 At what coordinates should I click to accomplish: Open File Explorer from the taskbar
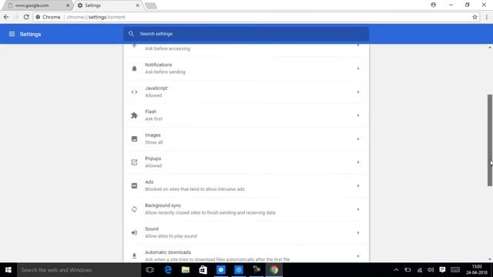point(186,270)
